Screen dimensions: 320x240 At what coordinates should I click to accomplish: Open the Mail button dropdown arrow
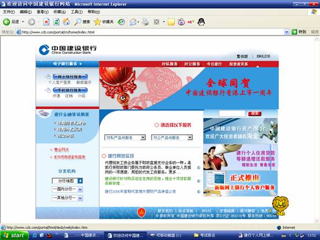pyautogui.click(x=138, y=22)
